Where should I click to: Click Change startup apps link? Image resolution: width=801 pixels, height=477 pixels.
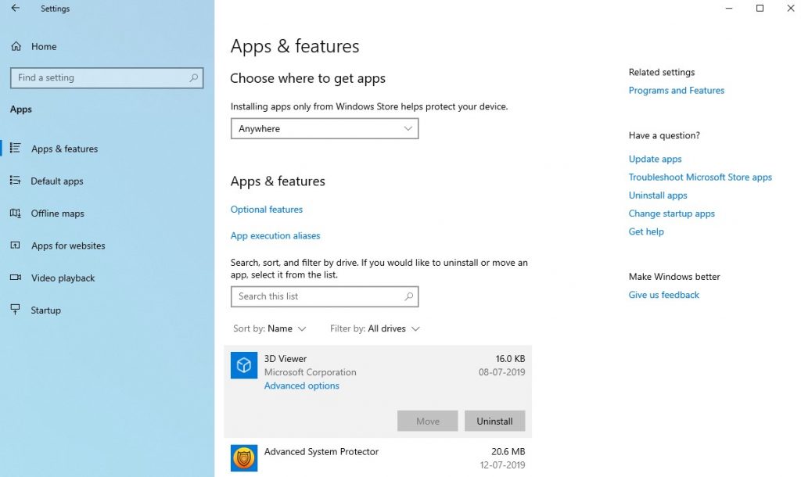(x=671, y=213)
